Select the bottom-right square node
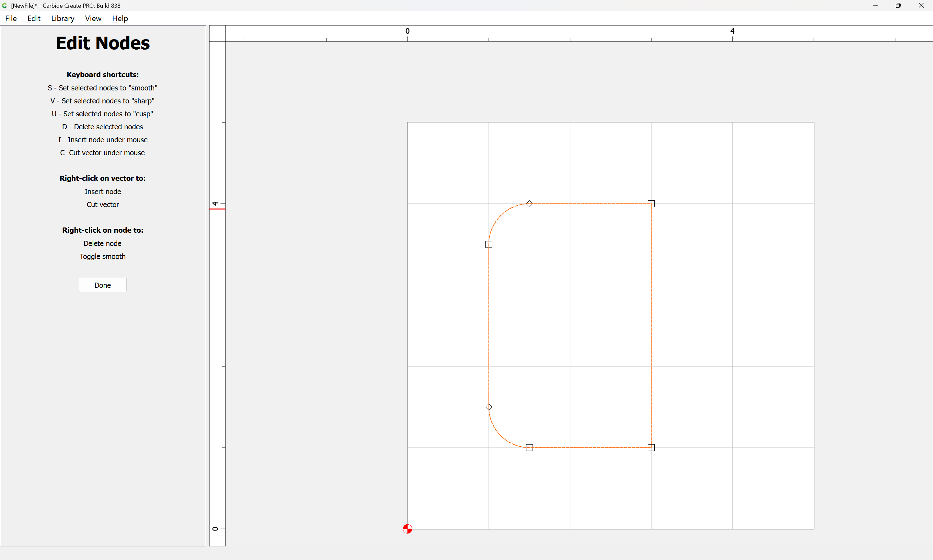 (651, 448)
